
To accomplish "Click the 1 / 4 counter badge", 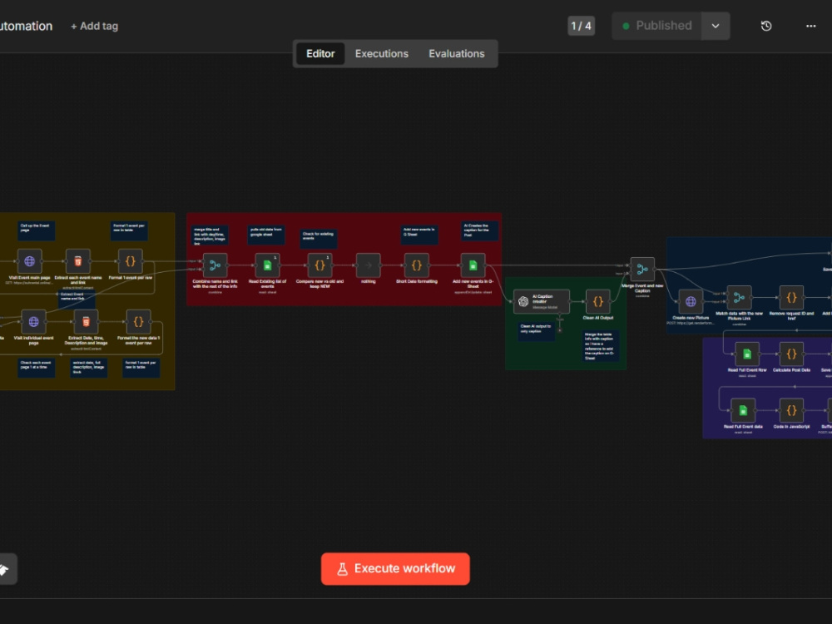I will 581,26.
